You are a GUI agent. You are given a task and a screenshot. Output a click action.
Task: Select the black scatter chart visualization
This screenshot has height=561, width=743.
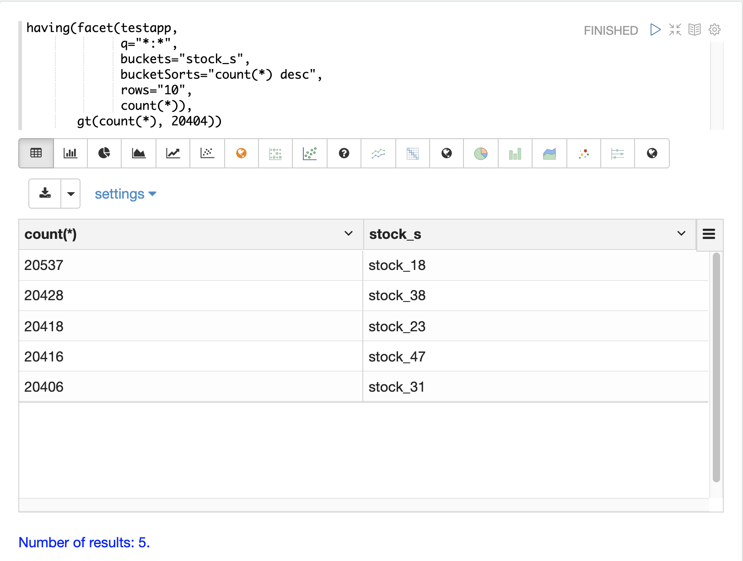pos(207,153)
